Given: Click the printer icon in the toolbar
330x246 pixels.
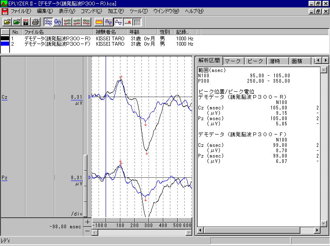Looking at the screenshot, I should (35, 22).
